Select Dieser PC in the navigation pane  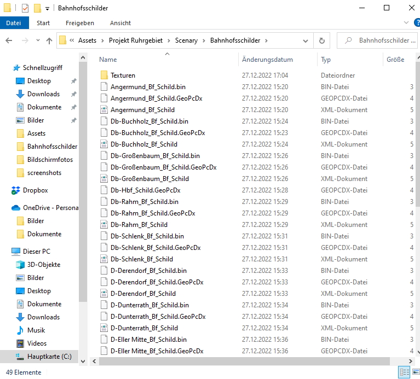[37, 252]
